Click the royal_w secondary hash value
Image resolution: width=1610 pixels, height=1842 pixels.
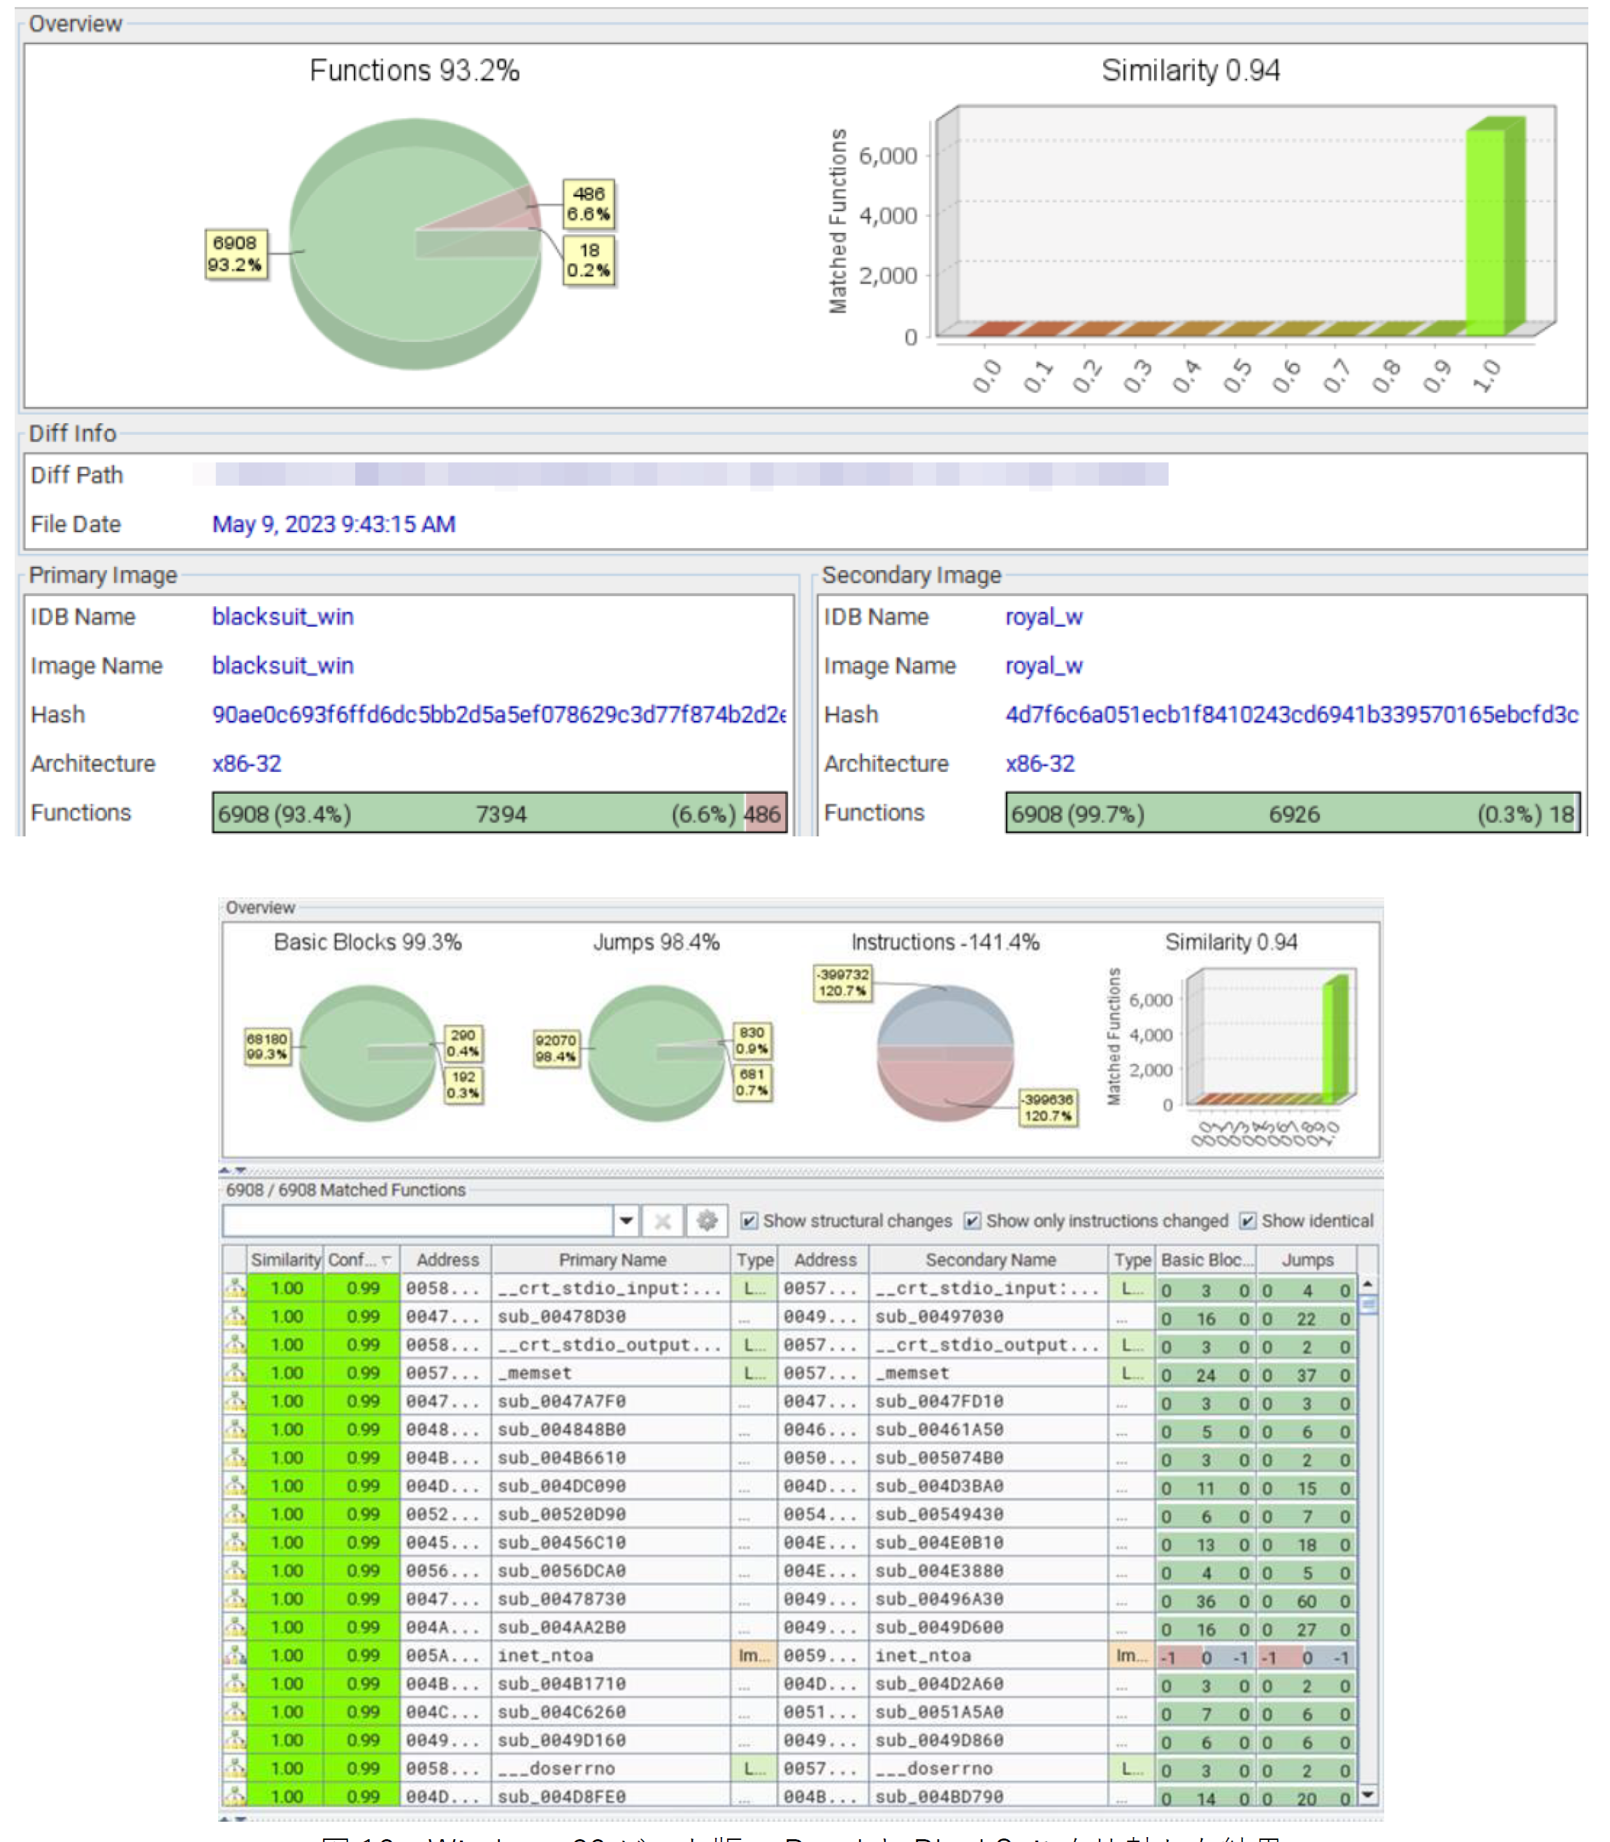(1291, 714)
